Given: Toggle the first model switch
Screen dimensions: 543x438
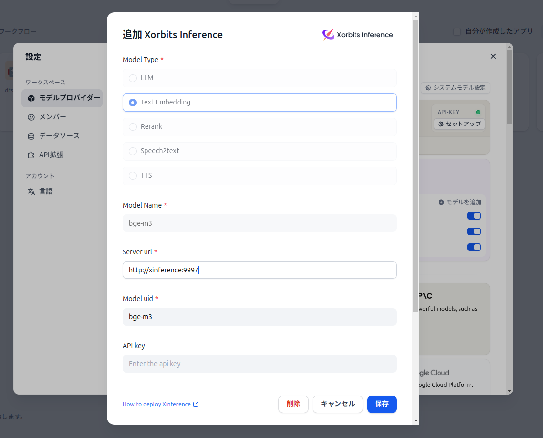Looking at the screenshot, I should pos(474,216).
